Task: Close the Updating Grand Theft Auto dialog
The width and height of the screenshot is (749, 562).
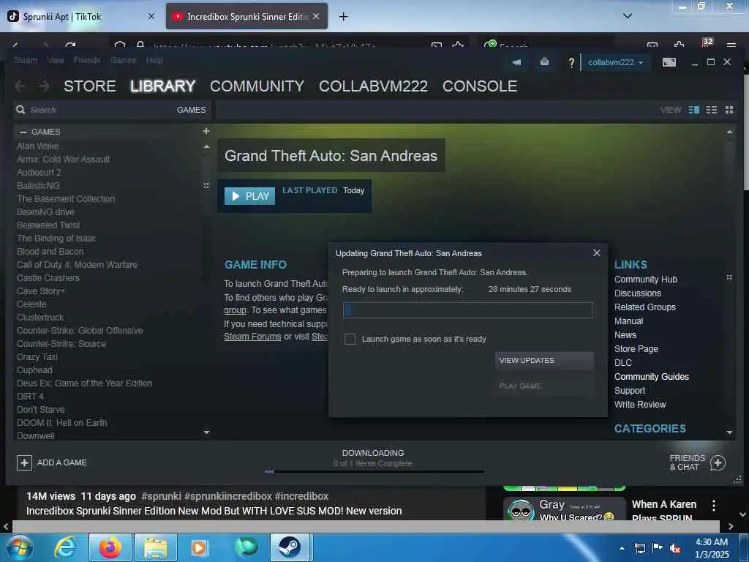Action: (x=597, y=252)
